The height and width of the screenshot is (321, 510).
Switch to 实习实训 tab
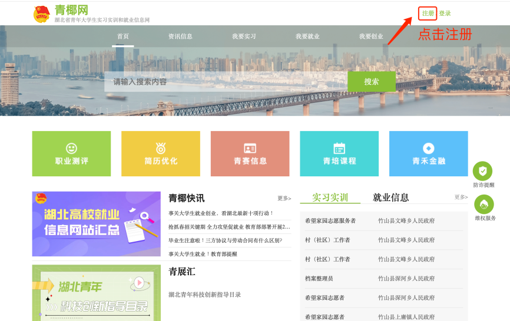pos(330,198)
